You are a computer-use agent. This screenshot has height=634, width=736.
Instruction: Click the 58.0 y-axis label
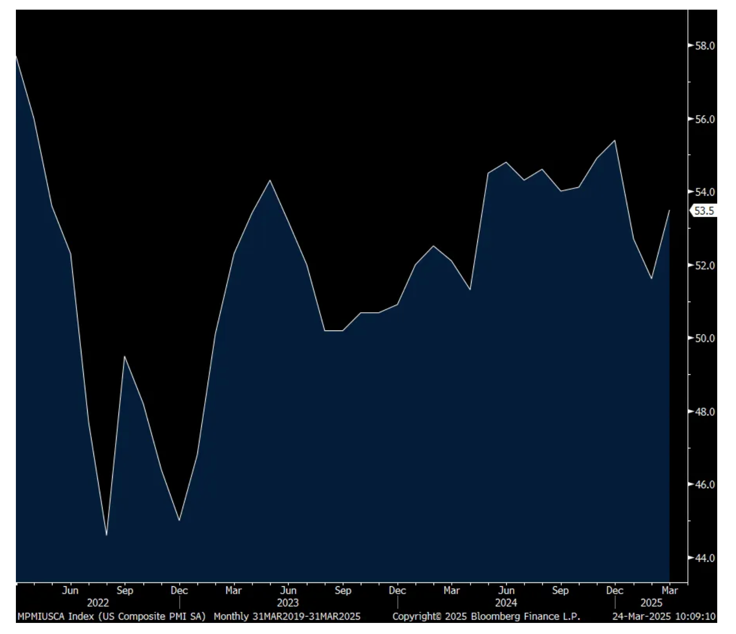pyautogui.click(x=705, y=46)
